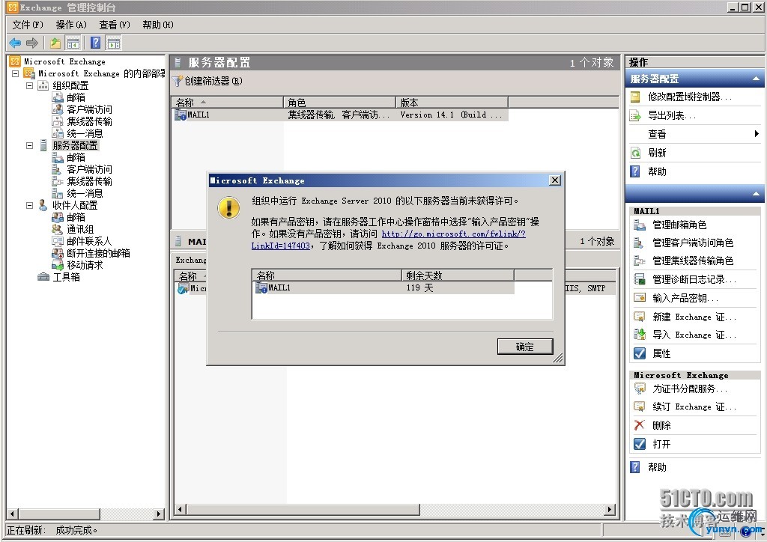Open the 文件(F) menu
The width and height of the screenshot is (767, 542).
(x=28, y=25)
